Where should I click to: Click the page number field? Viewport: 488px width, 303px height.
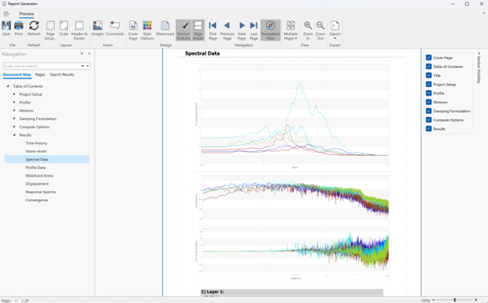pos(16,301)
